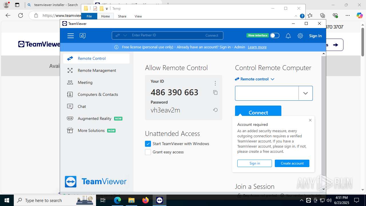Image resolution: width=366 pixels, height=206 pixels.
Task: Toggle the New interface switch
Action: tap(274, 35)
